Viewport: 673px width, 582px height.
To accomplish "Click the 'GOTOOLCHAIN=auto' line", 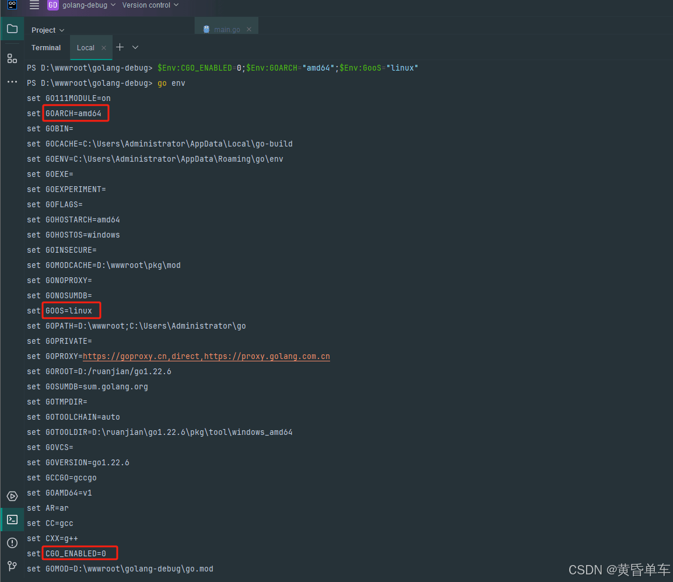I will (x=73, y=417).
